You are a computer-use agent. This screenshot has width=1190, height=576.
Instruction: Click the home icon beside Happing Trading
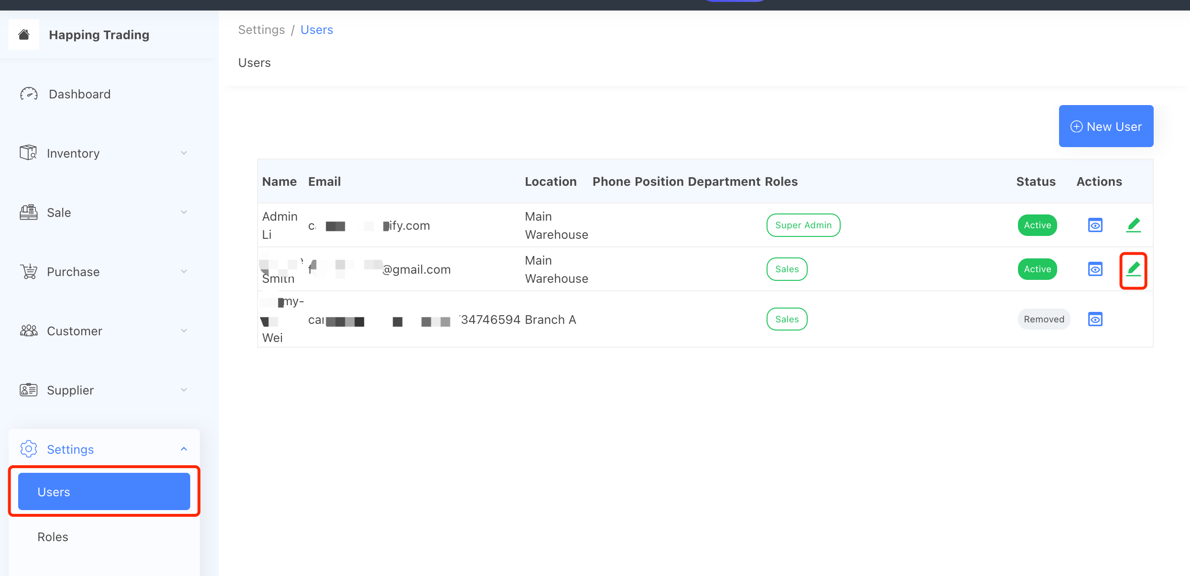[x=24, y=34]
